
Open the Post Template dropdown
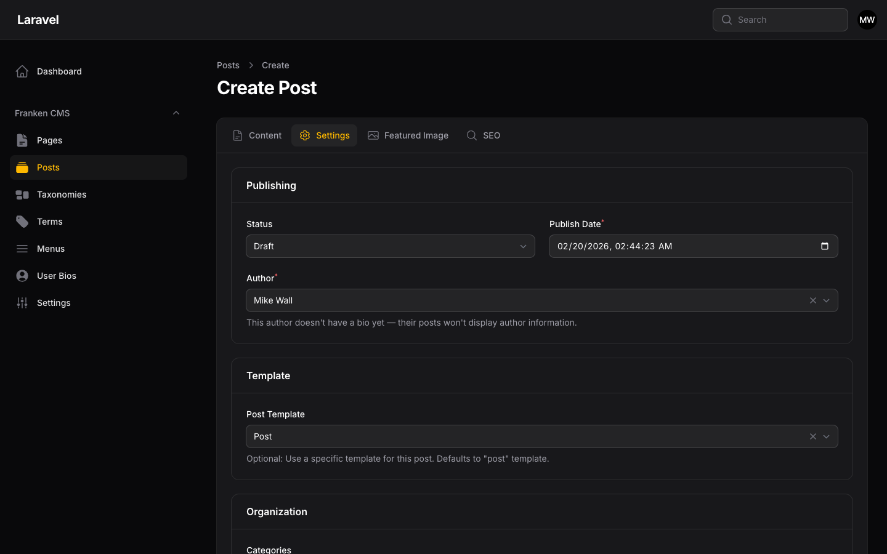pyautogui.click(x=826, y=436)
